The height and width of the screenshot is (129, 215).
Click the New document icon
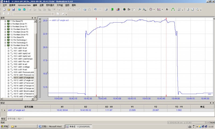click(4, 9)
